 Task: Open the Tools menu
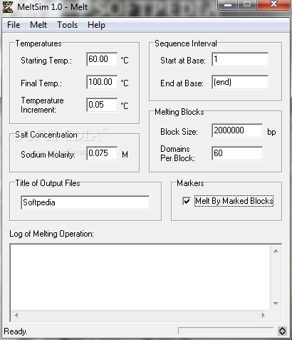click(x=68, y=25)
